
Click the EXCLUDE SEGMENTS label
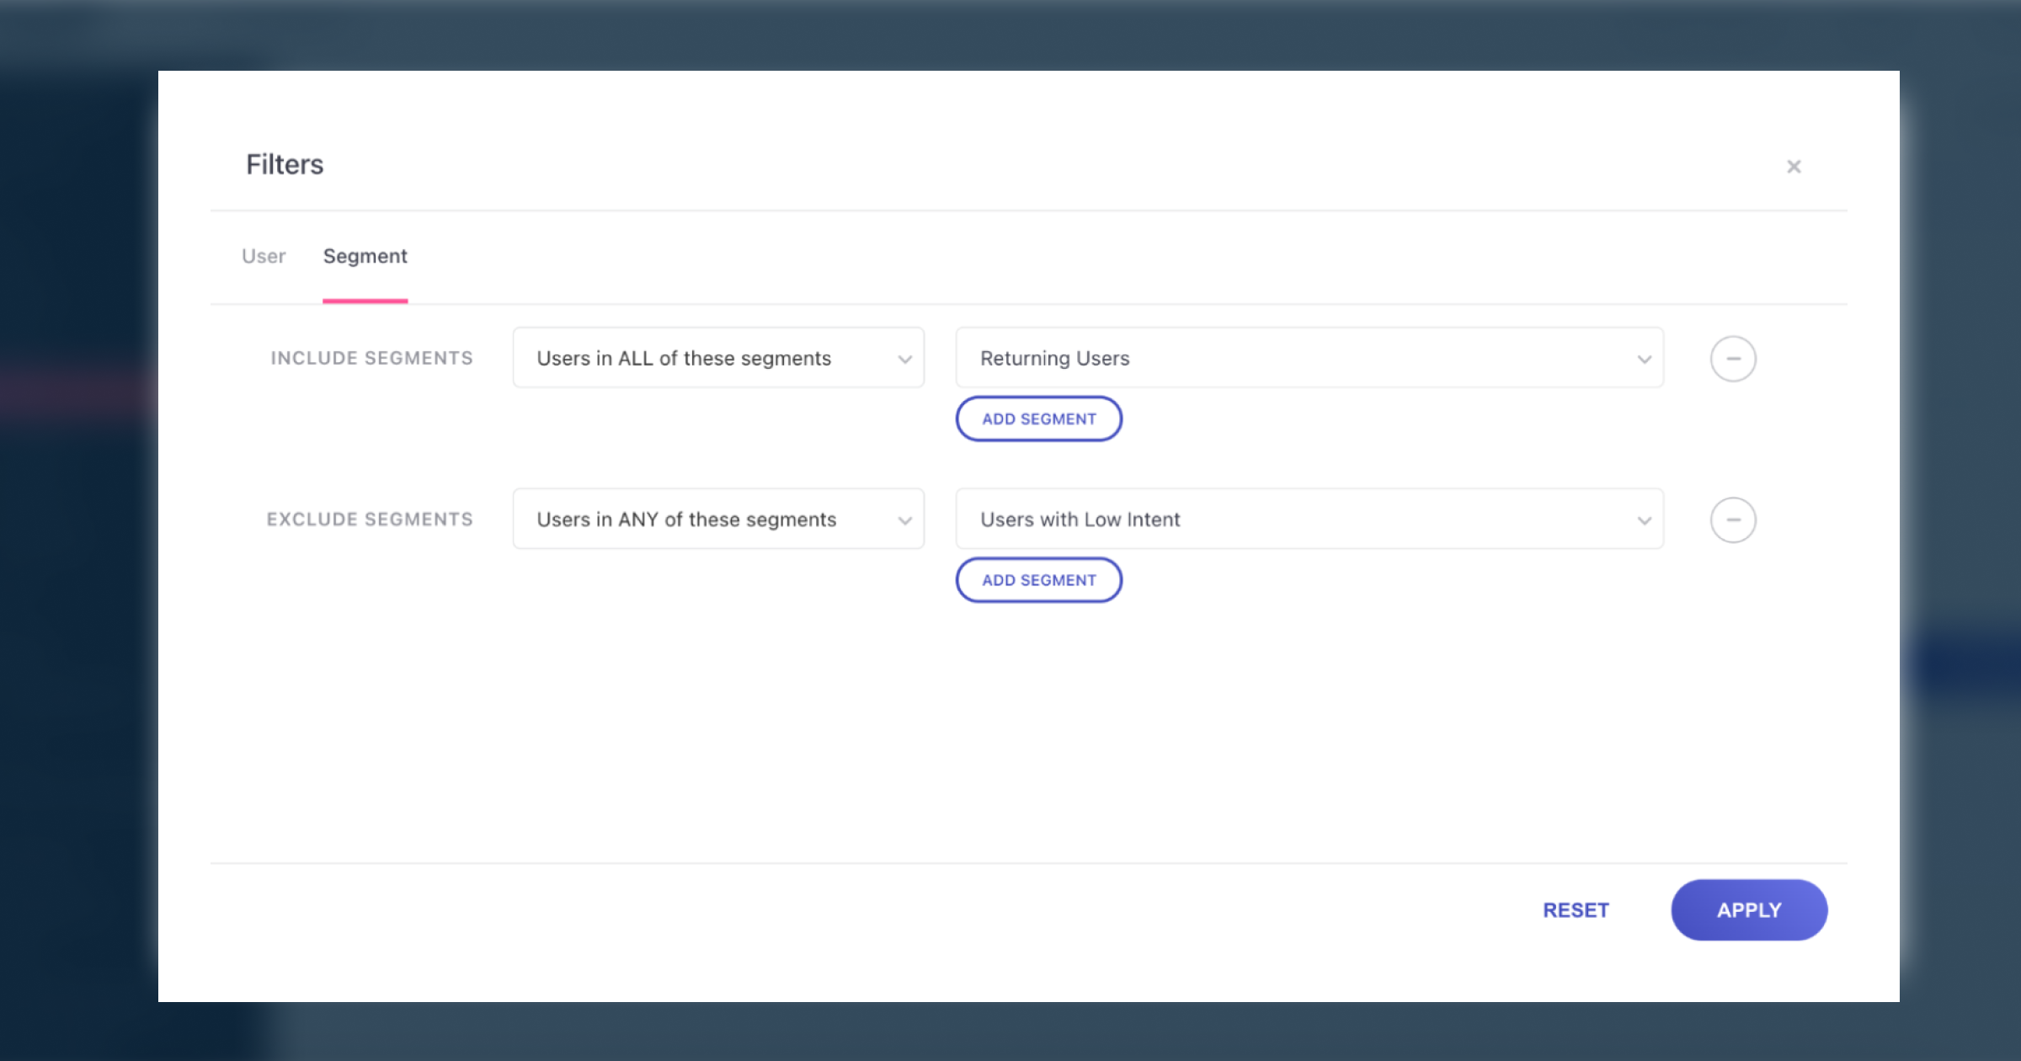370,520
